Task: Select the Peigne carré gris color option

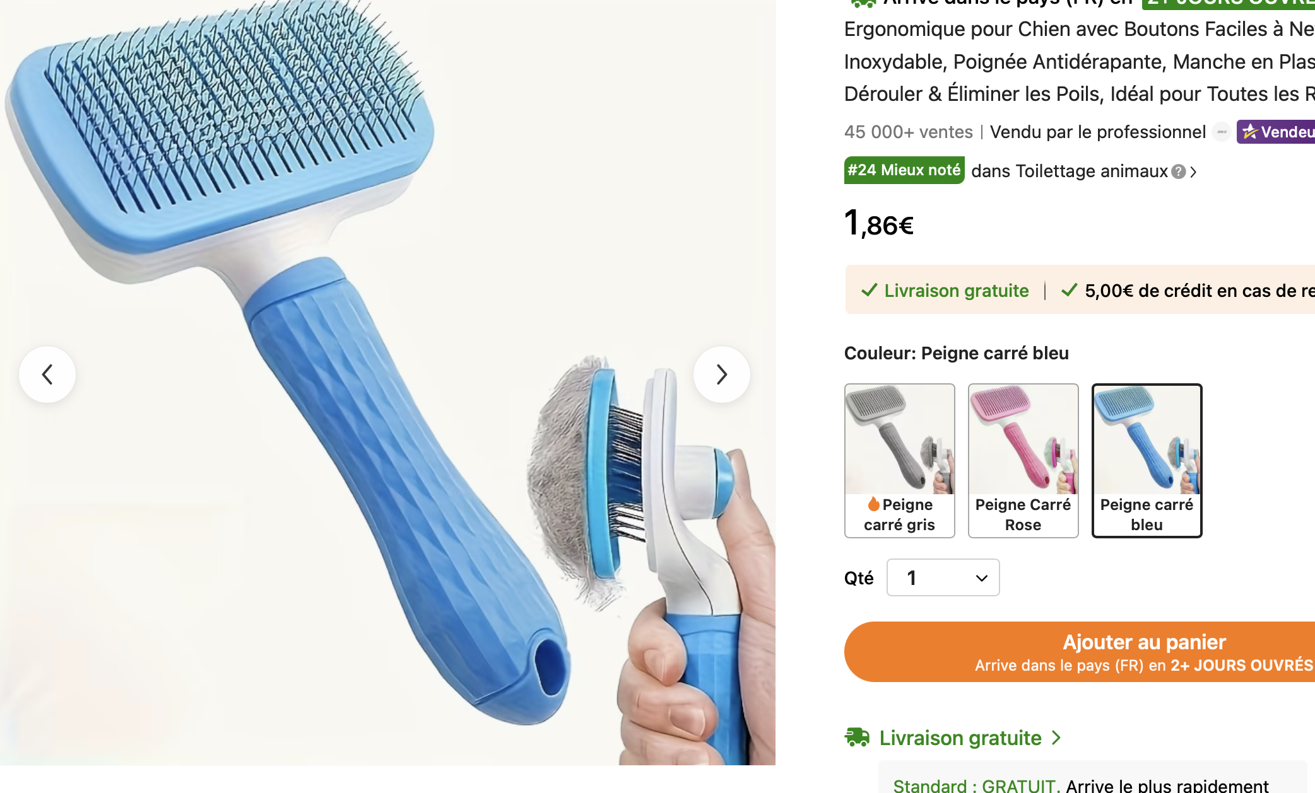Action: coord(899,461)
